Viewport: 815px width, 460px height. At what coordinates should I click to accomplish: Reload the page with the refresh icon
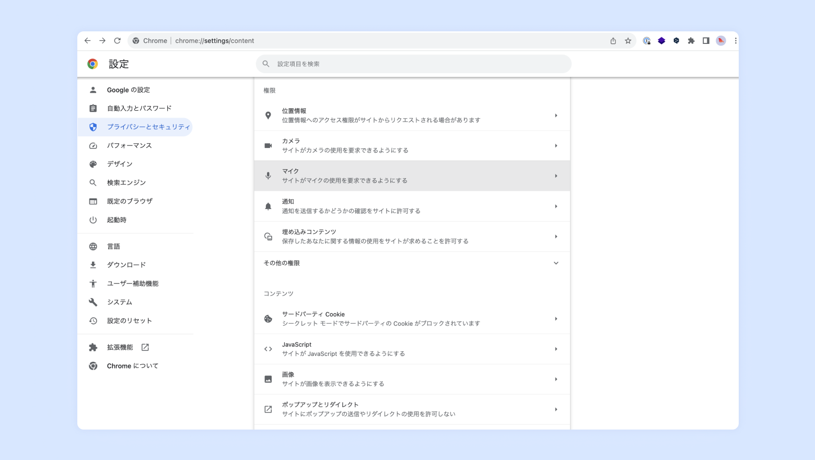(118, 41)
